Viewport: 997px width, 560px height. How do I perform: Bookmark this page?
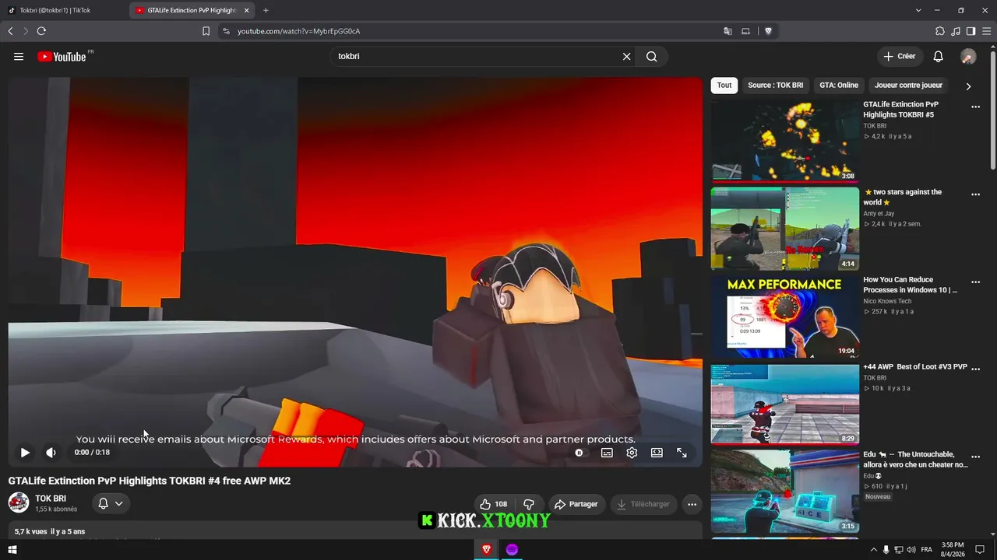[x=206, y=31]
